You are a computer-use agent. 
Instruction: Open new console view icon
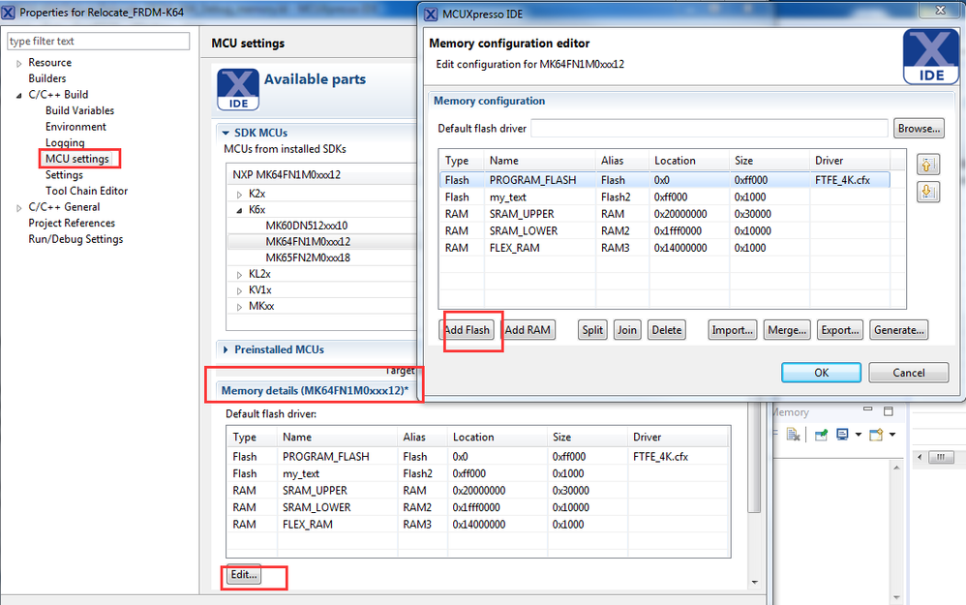click(876, 435)
